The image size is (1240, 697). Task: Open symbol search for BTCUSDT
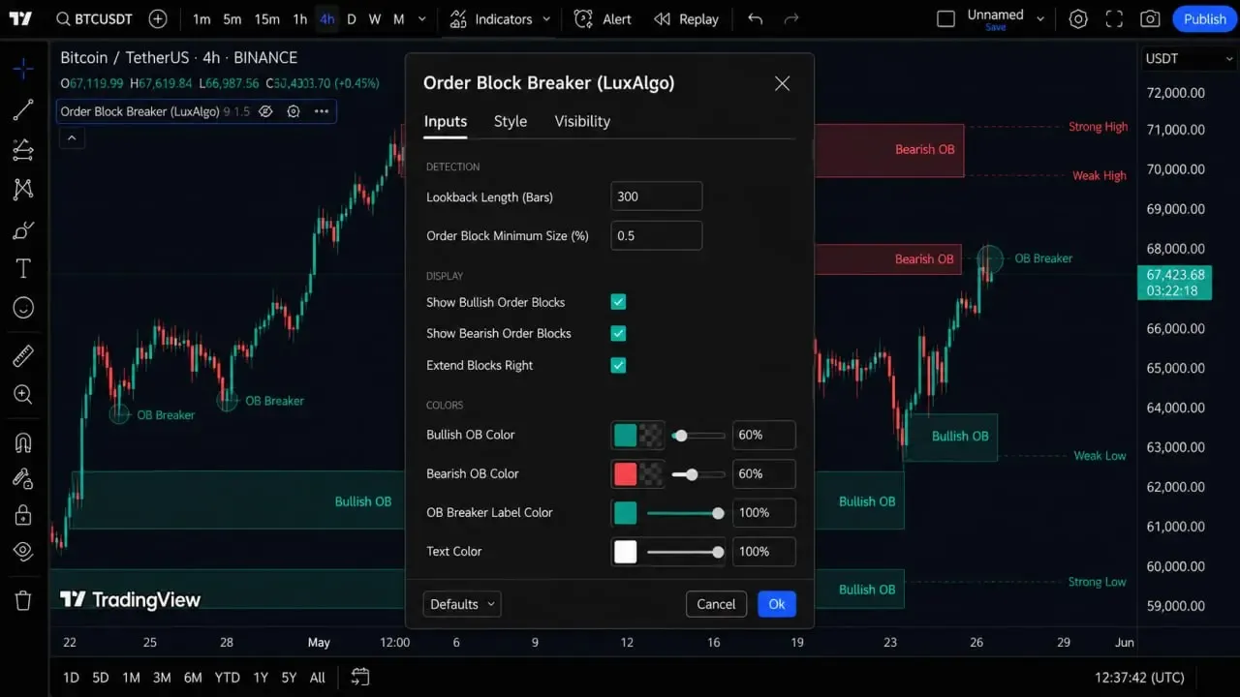(94, 19)
